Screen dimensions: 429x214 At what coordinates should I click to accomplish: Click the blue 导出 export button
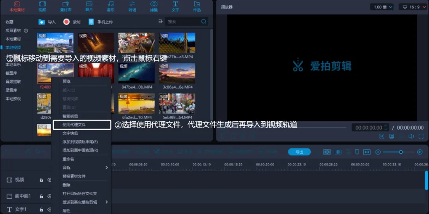pyautogui.click(x=299, y=152)
